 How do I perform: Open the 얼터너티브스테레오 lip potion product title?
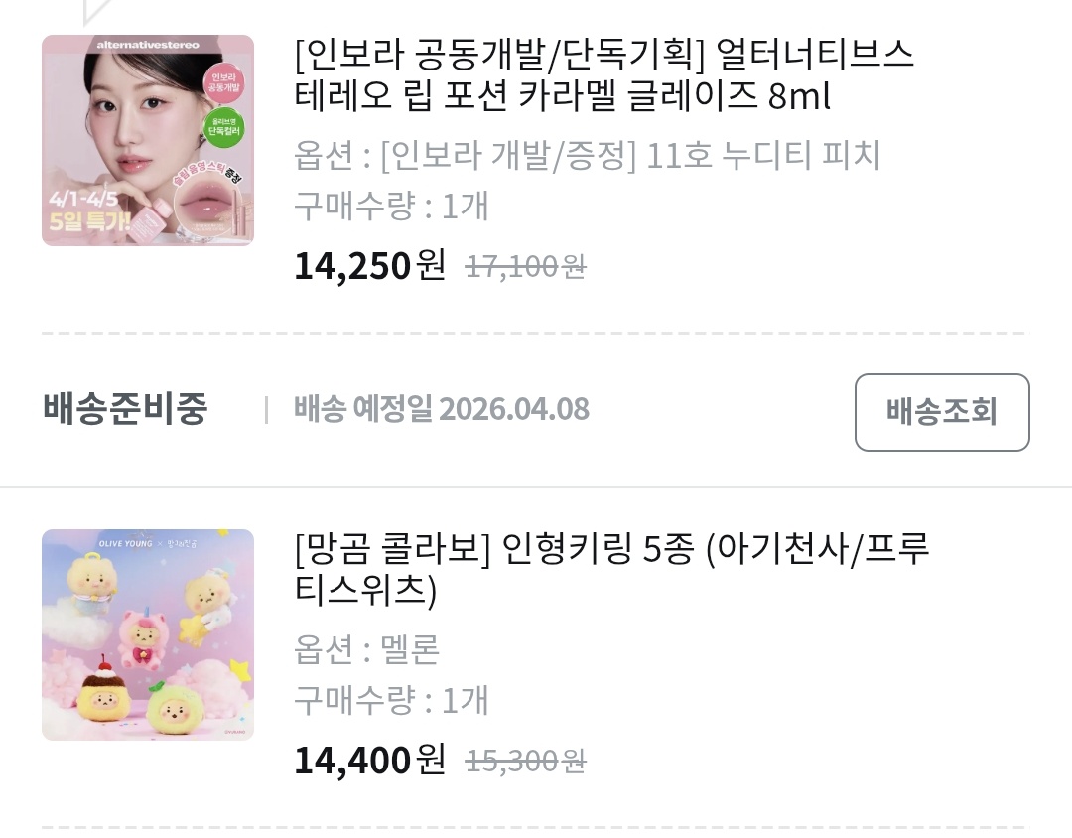pos(603,74)
